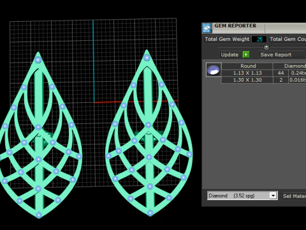Click Save Report button
Image resolution: width=306 pixels, height=230 pixels.
pos(282,55)
